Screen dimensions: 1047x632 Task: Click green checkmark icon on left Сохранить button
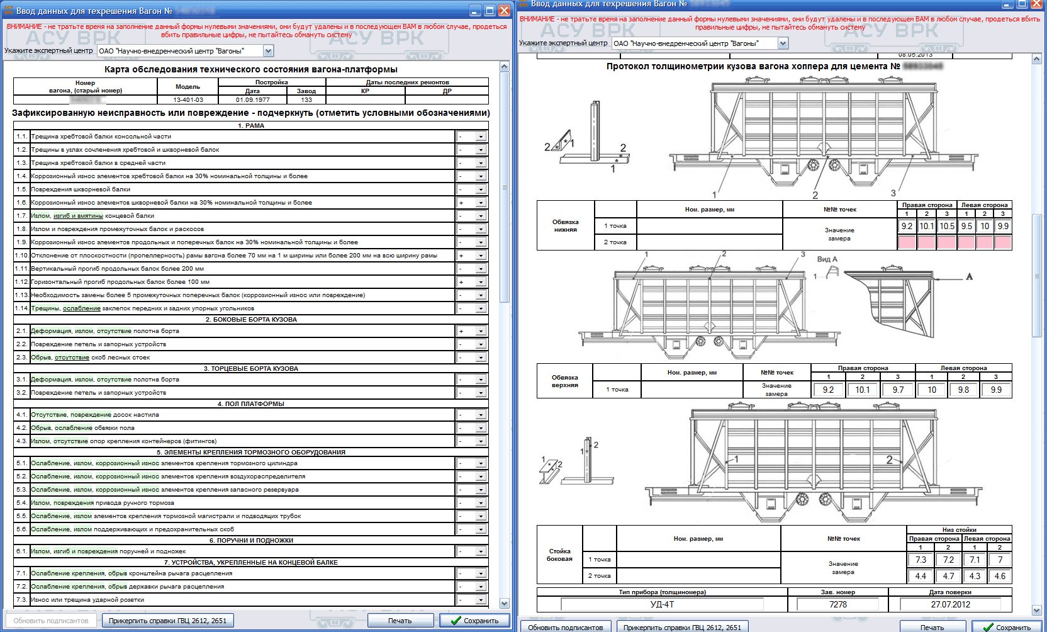click(x=456, y=621)
